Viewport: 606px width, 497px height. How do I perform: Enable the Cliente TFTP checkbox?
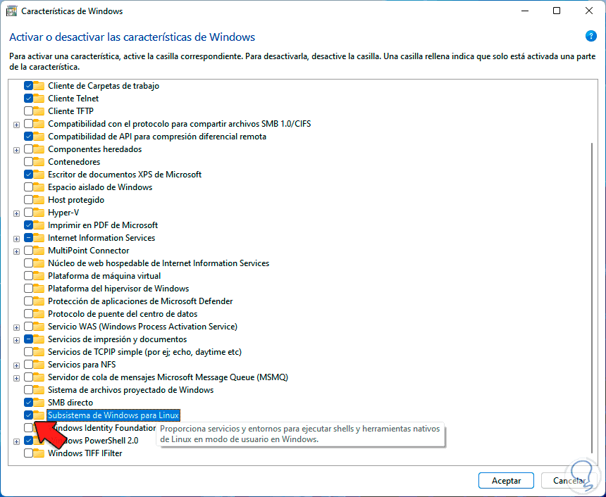(x=28, y=111)
